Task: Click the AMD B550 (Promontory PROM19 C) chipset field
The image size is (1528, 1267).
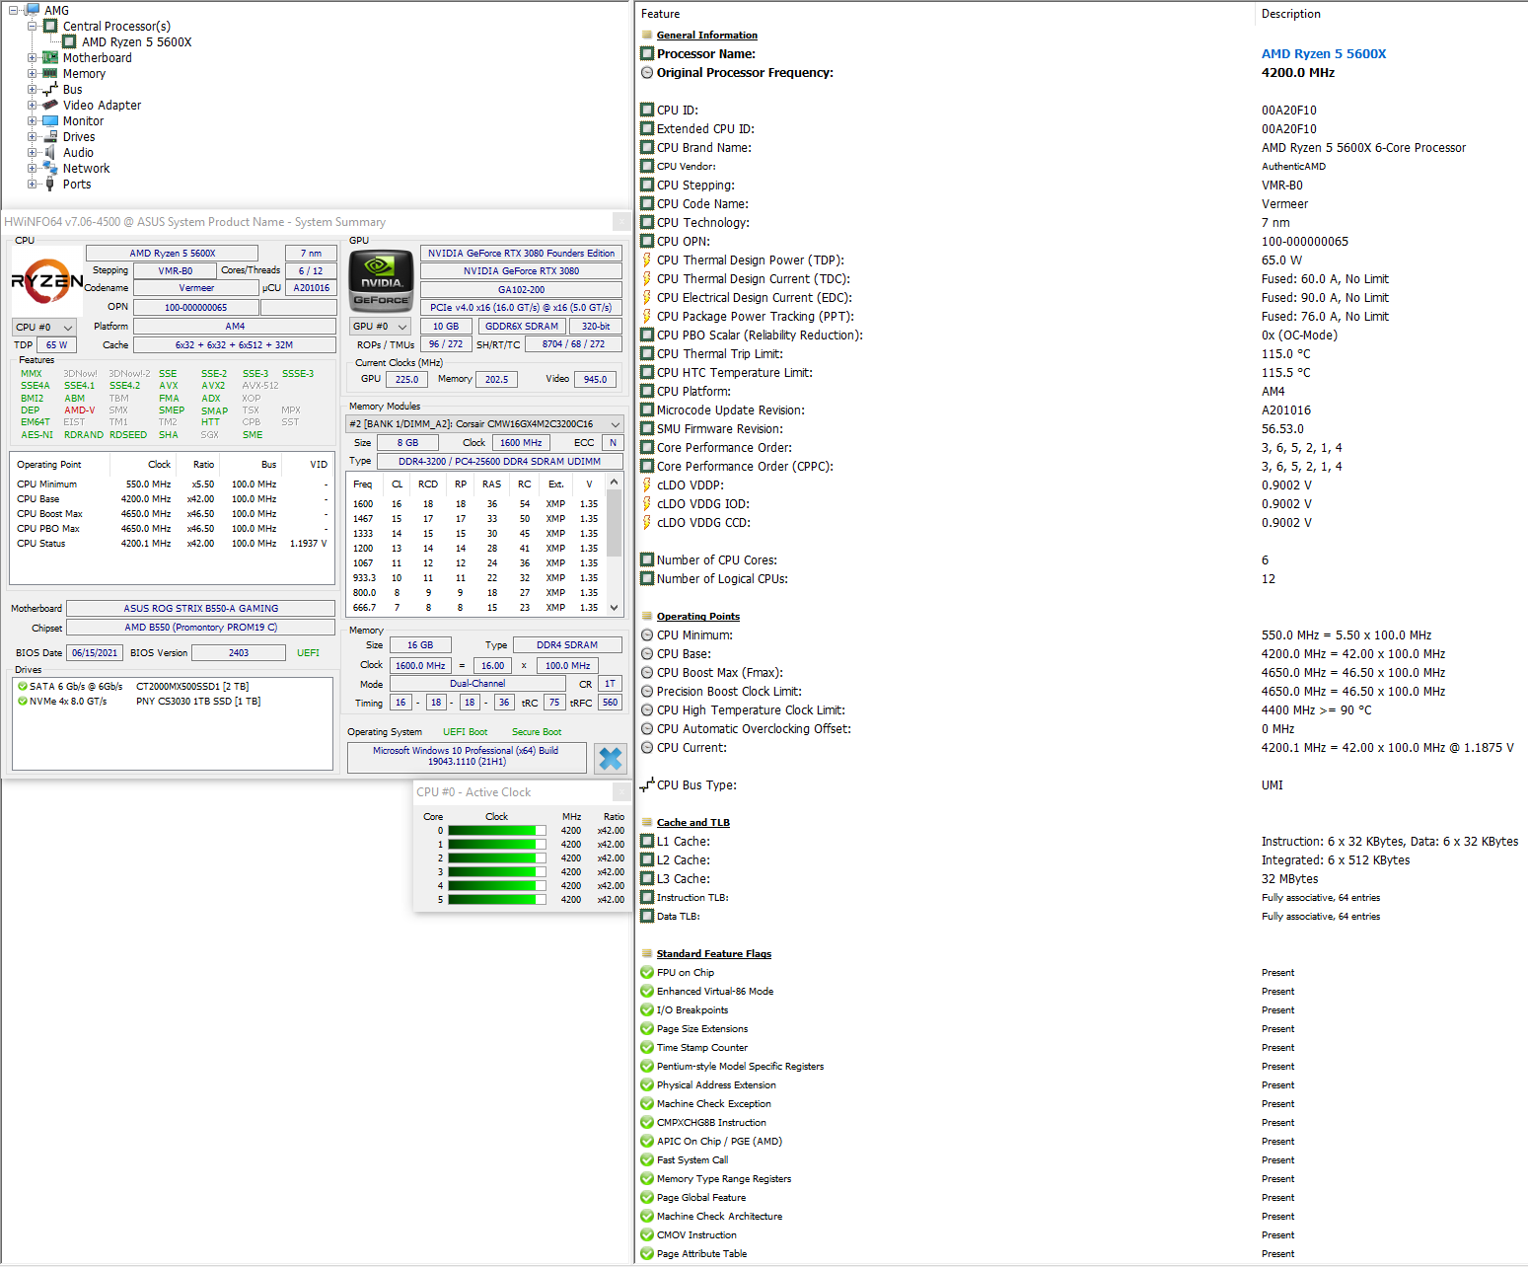Action: pyautogui.click(x=201, y=628)
